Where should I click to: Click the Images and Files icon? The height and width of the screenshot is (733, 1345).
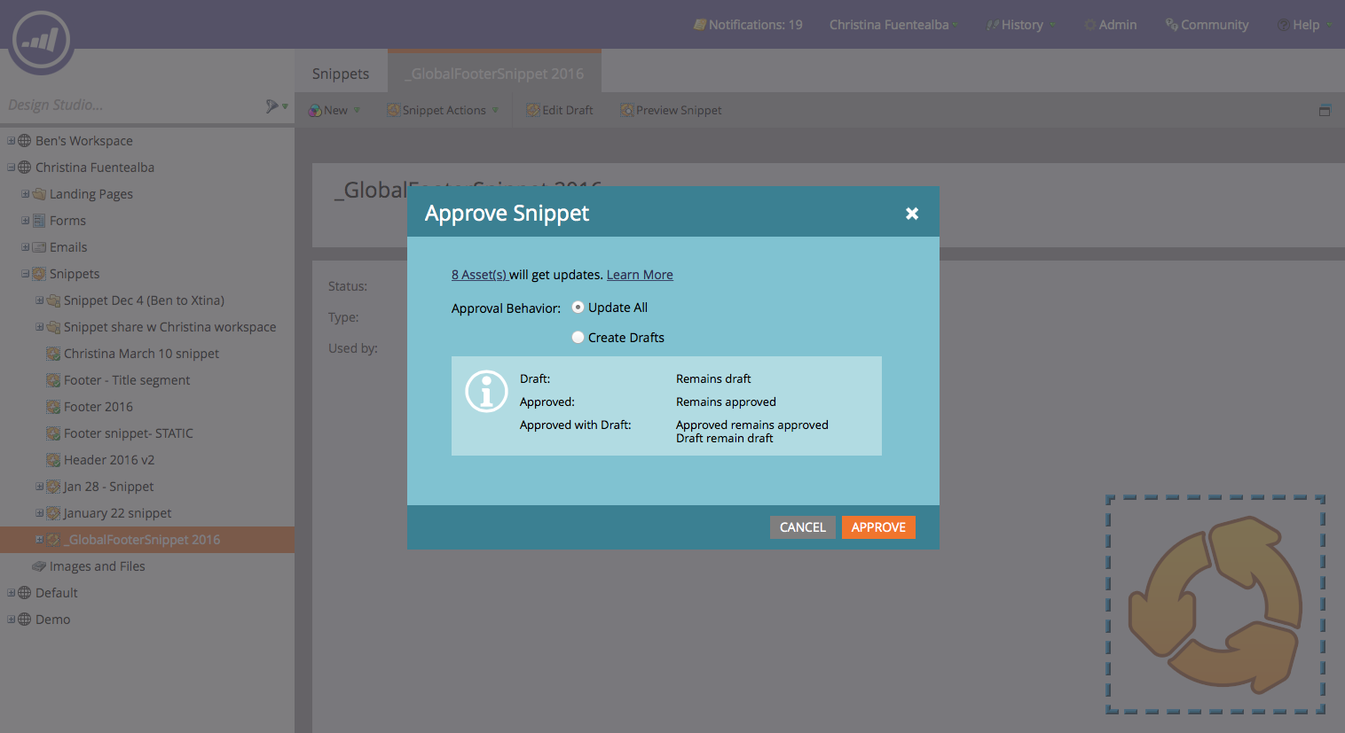tap(39, 566)
